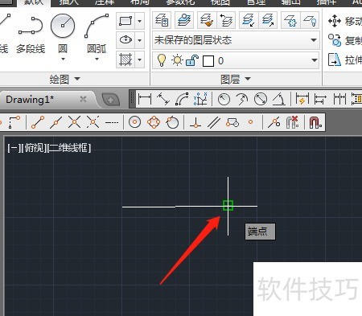This screenshot has width=362, height=316.
Task: Open a new drawing tab
Action: click(110, 101)
